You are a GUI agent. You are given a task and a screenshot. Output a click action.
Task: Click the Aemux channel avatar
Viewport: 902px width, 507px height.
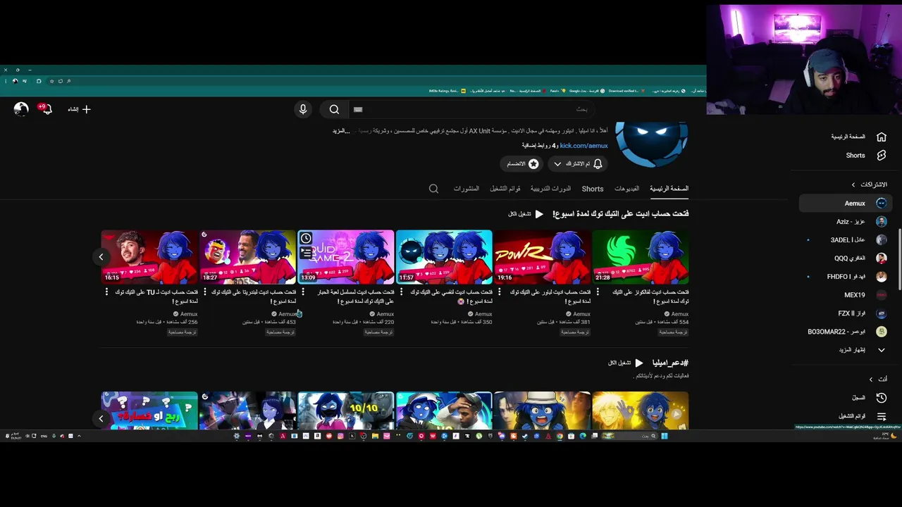click(x=652, y=143)
